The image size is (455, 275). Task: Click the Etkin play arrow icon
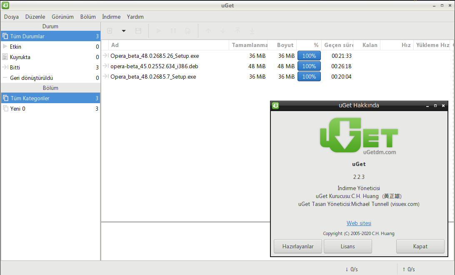pyautogui.click(x=5, y=46)
